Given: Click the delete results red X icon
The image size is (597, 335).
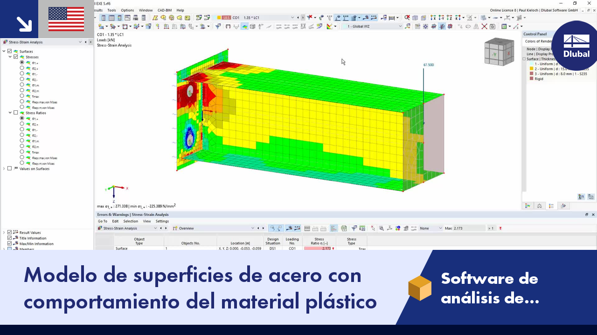Looking at the screenshot, I should [x=309, y=18].
